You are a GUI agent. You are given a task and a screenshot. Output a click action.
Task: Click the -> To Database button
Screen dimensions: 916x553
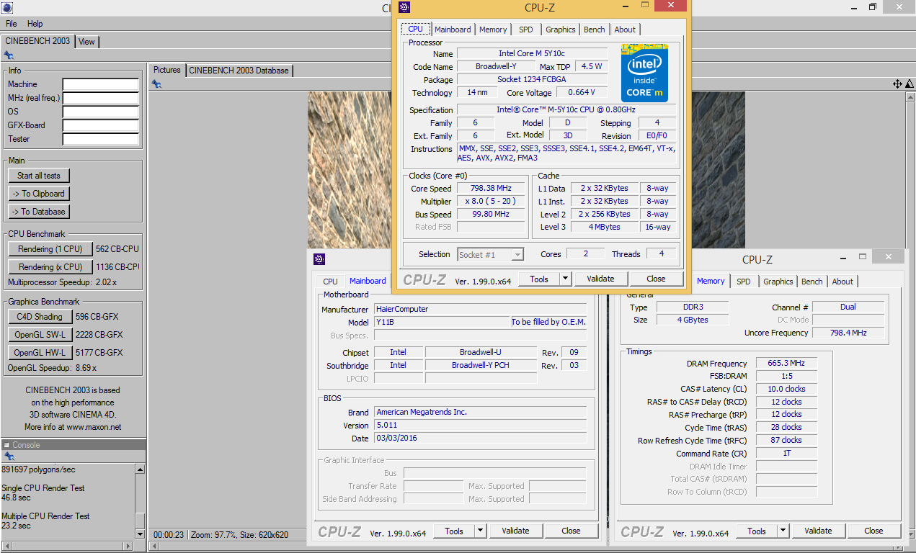coord(39,212)
